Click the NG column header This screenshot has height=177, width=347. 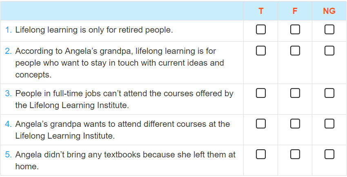coord(329,11)
